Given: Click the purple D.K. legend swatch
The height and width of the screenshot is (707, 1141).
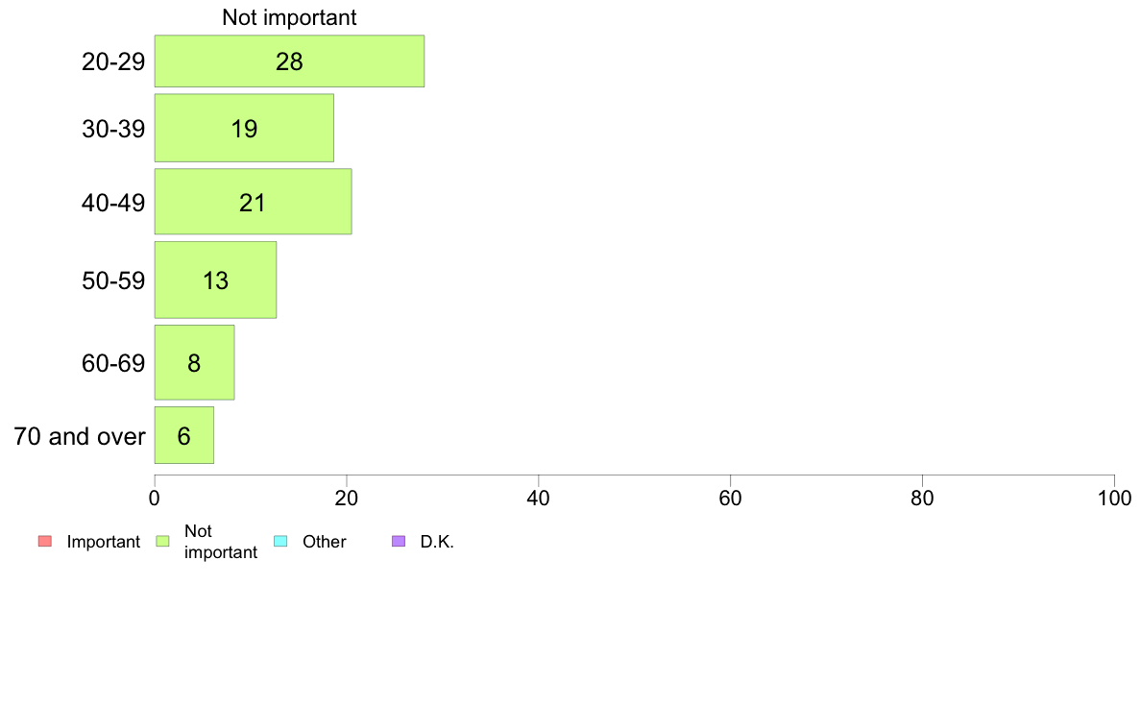Looking at the screenshot, I should pos(399,542).
